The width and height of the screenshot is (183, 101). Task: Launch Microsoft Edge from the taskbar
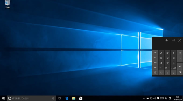coord(67,98)
